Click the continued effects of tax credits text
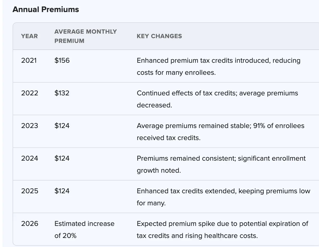Screen dimensions: 319x247 (x=217, y=99)
